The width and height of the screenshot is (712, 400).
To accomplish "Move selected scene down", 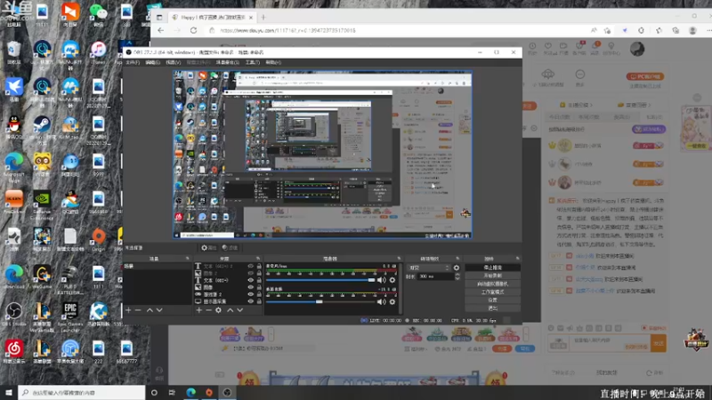I will coord(159,310).
